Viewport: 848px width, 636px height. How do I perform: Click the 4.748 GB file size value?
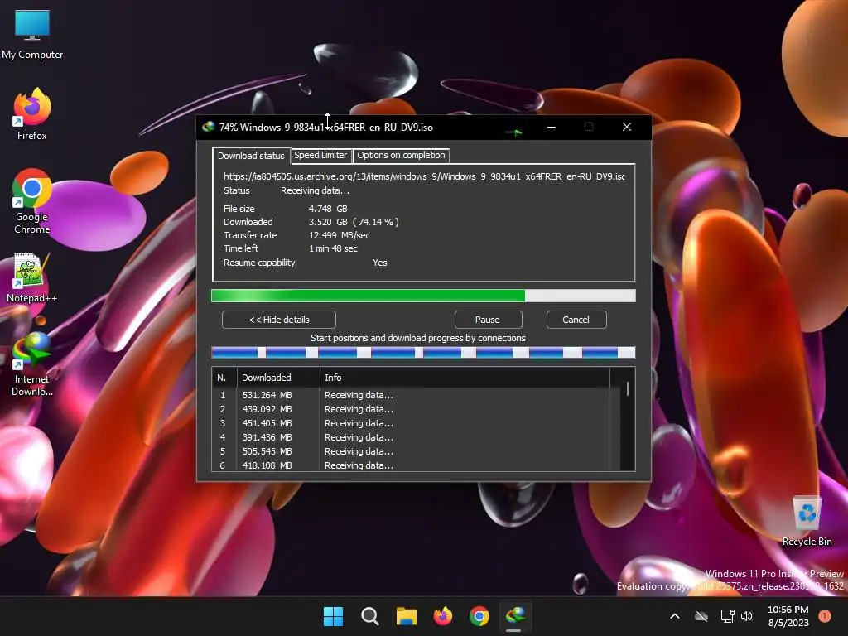point(328,209)
